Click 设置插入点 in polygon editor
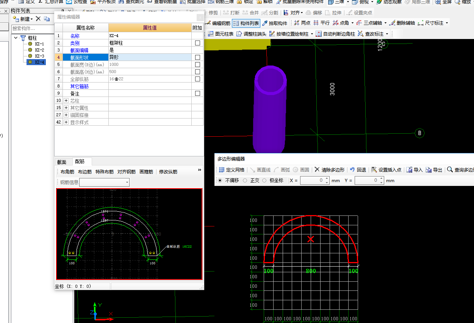474x323 pixels. tap(386, 170)
